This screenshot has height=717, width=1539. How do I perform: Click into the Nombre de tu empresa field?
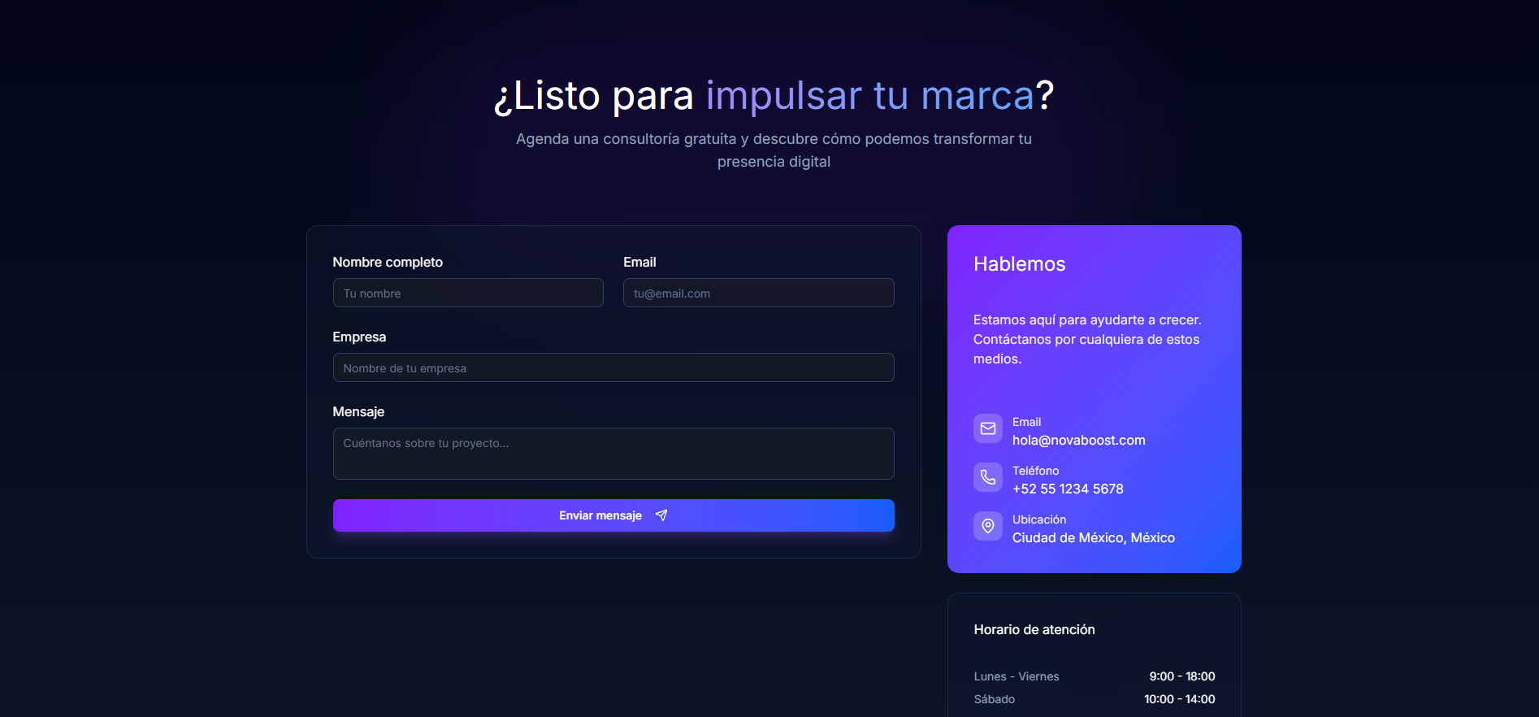tap(613, 368)
